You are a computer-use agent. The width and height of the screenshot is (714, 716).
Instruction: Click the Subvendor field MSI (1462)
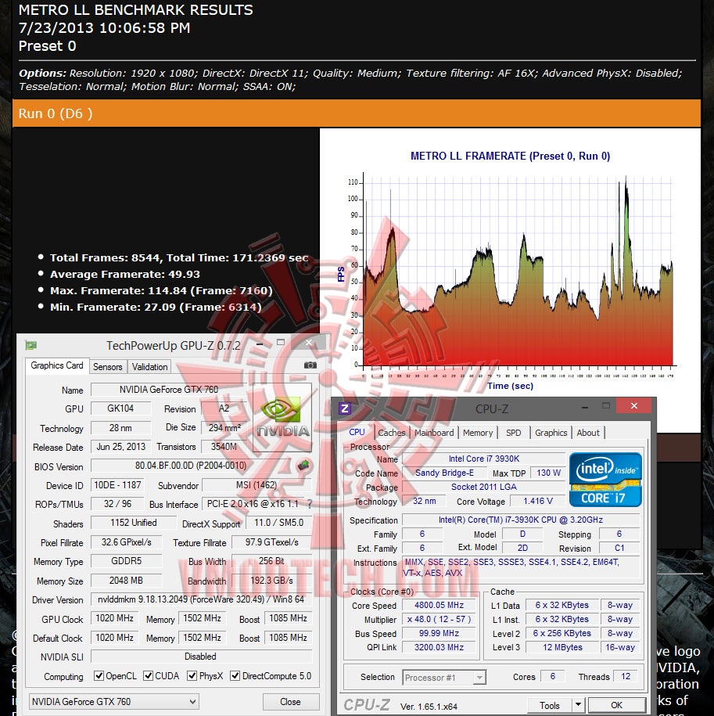pyautogui.click(x=257, y=485)
